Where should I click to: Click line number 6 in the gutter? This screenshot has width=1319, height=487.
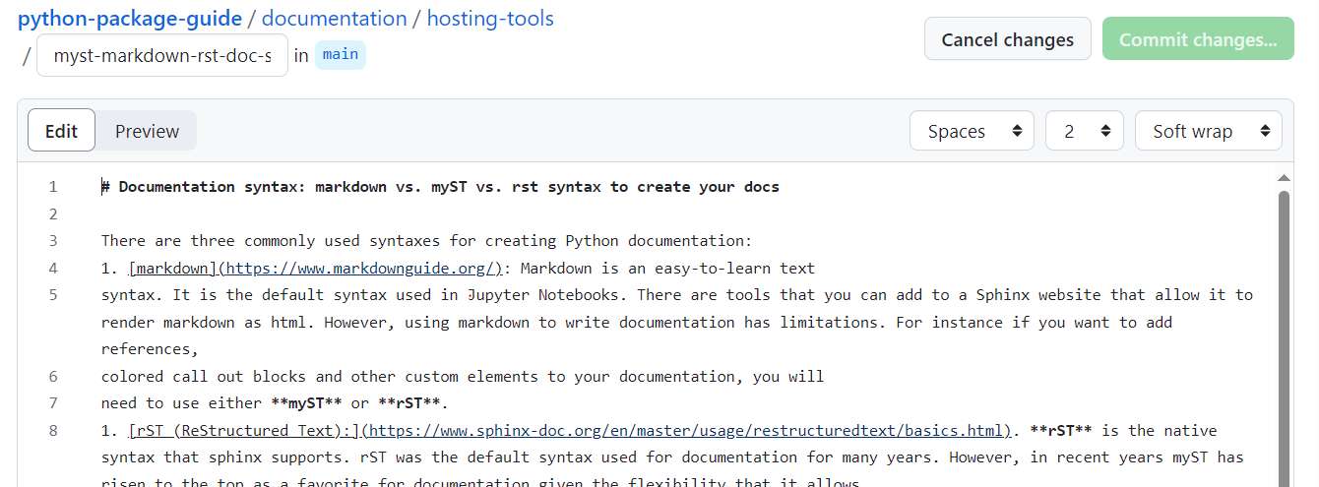point(53,377)
